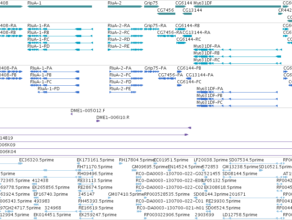Viewport: 292px width, 220px height.
Task: Select transcript RluA-1-RD
Action: (38, 46)
